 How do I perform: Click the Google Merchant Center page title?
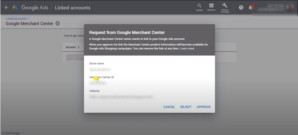click(x=29, y=24)
